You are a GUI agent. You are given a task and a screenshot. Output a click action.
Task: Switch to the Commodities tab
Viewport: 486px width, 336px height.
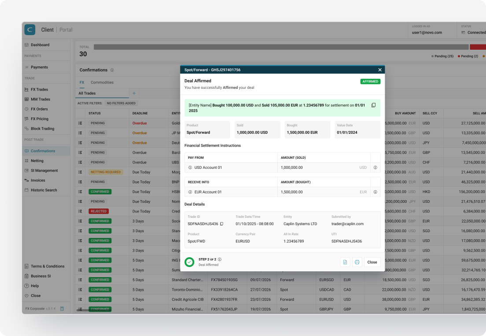coord(102,82)
